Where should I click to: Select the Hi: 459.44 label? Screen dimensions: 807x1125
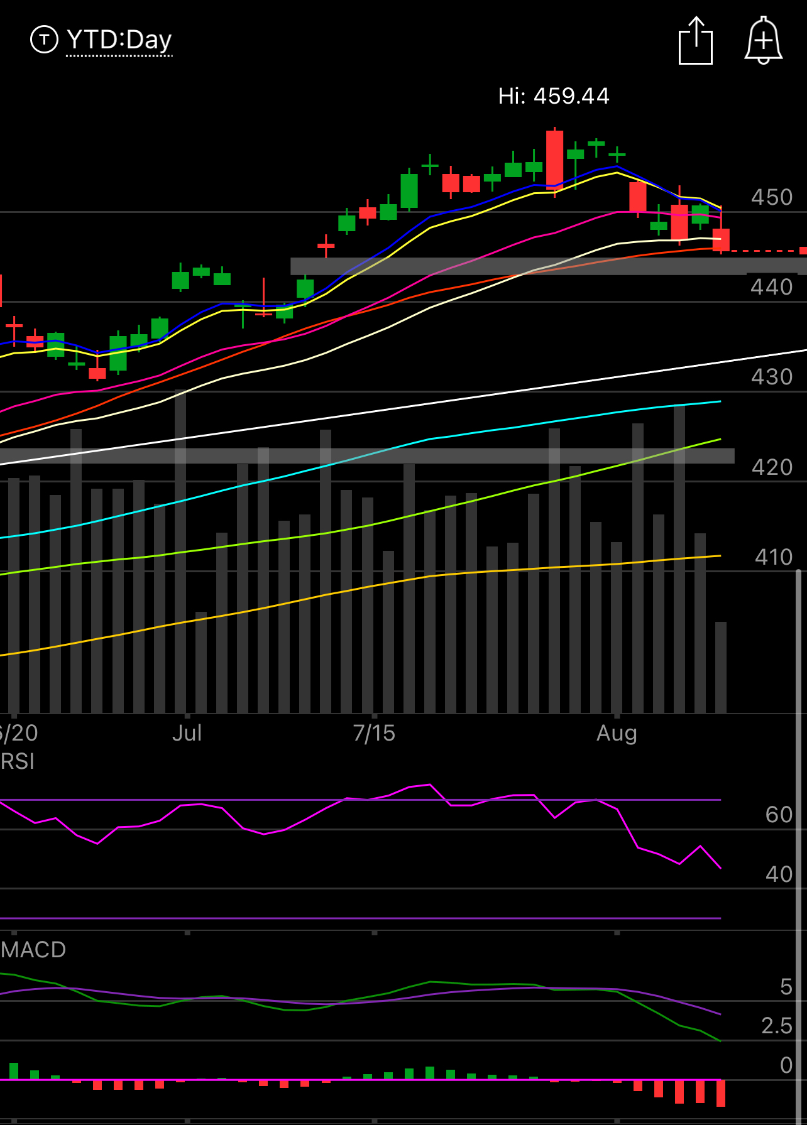(x=554, y=96)
